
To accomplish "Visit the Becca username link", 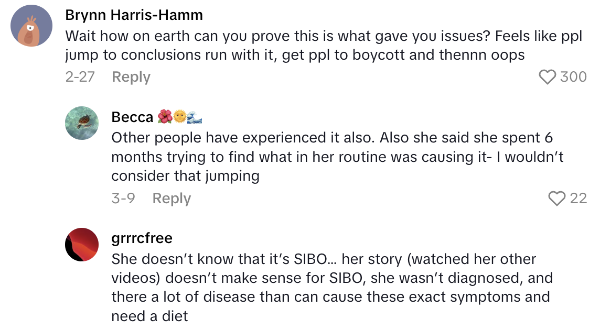I will tap(132, 117).
